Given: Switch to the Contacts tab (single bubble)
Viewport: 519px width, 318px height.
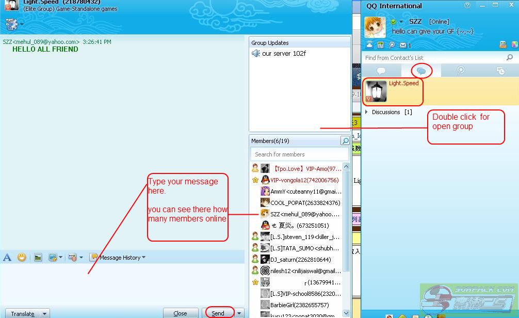Looking at the screenshot, I should (x=381, y=71).
